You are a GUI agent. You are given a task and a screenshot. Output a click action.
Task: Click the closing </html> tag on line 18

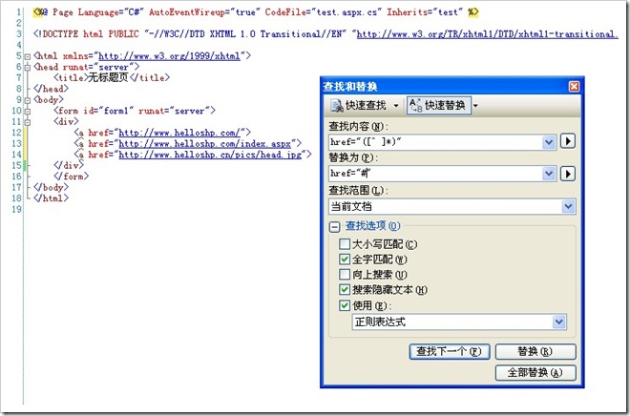(51, 198)
